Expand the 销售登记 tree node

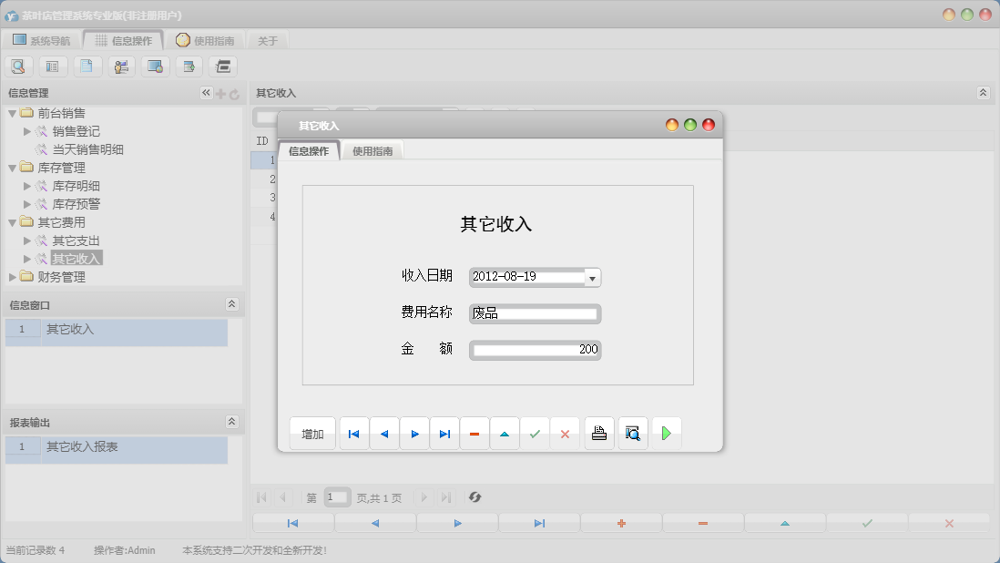pyautogui.click(x=28, y=130)
